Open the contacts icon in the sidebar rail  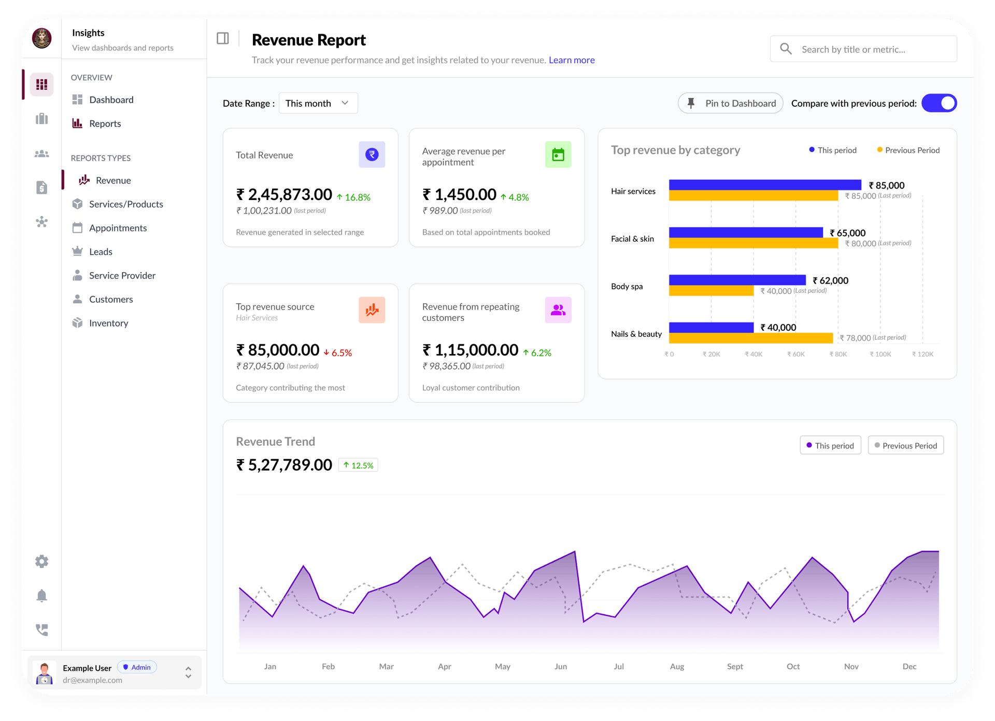pos(41,153)
